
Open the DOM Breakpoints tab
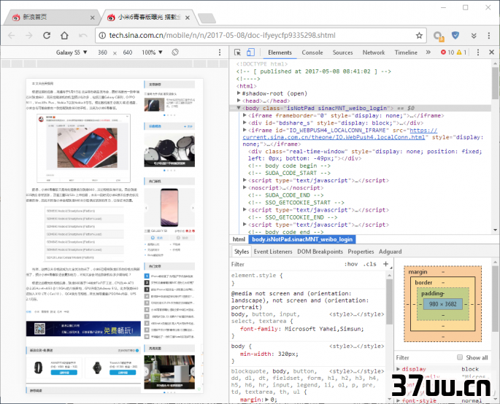[320, 252]
